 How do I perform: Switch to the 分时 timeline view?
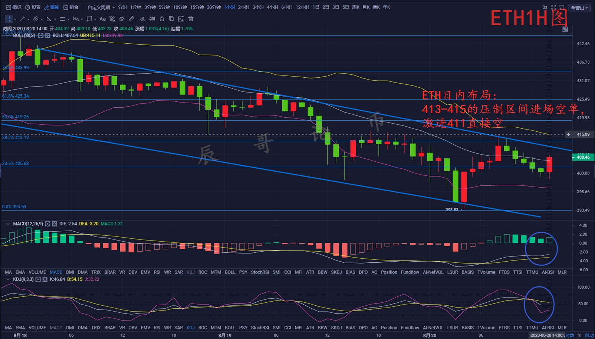(122, 7)
